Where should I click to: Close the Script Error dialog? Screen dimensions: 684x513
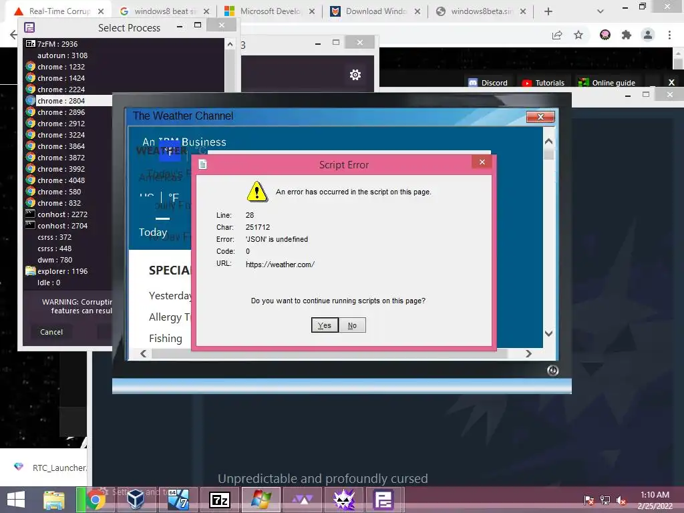[x=482, y=162]
